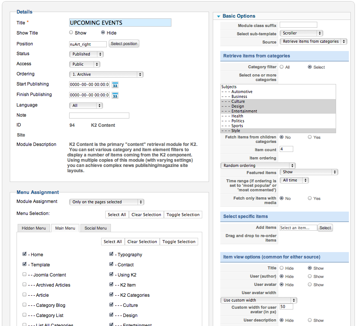Open the Random ordering item ordering dropdown
Image resolution: width=356 pixels, height=326 pixels.
(x=258, y=165)
